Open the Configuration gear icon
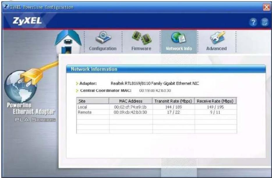The width and height of the screenshot is (272, 178). coord(103,37)
